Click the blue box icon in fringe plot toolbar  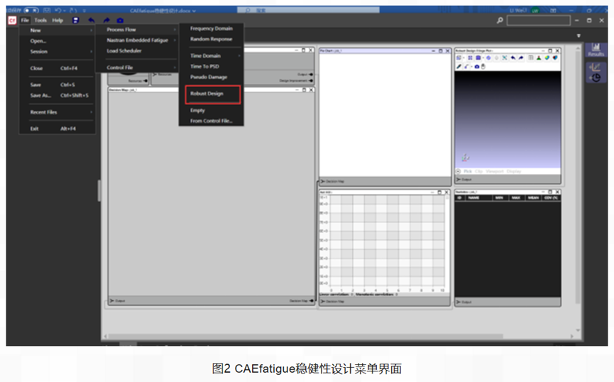478,58
